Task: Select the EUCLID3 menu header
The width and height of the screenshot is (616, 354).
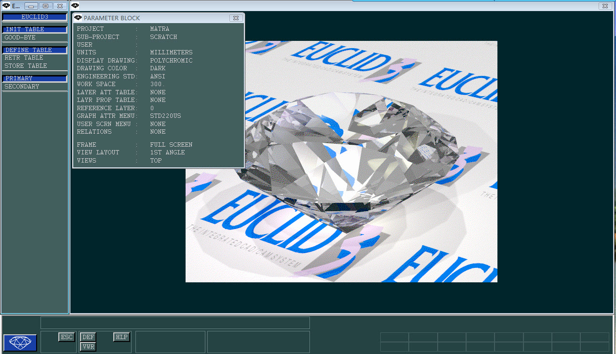Action: click(x=35, y=17)
